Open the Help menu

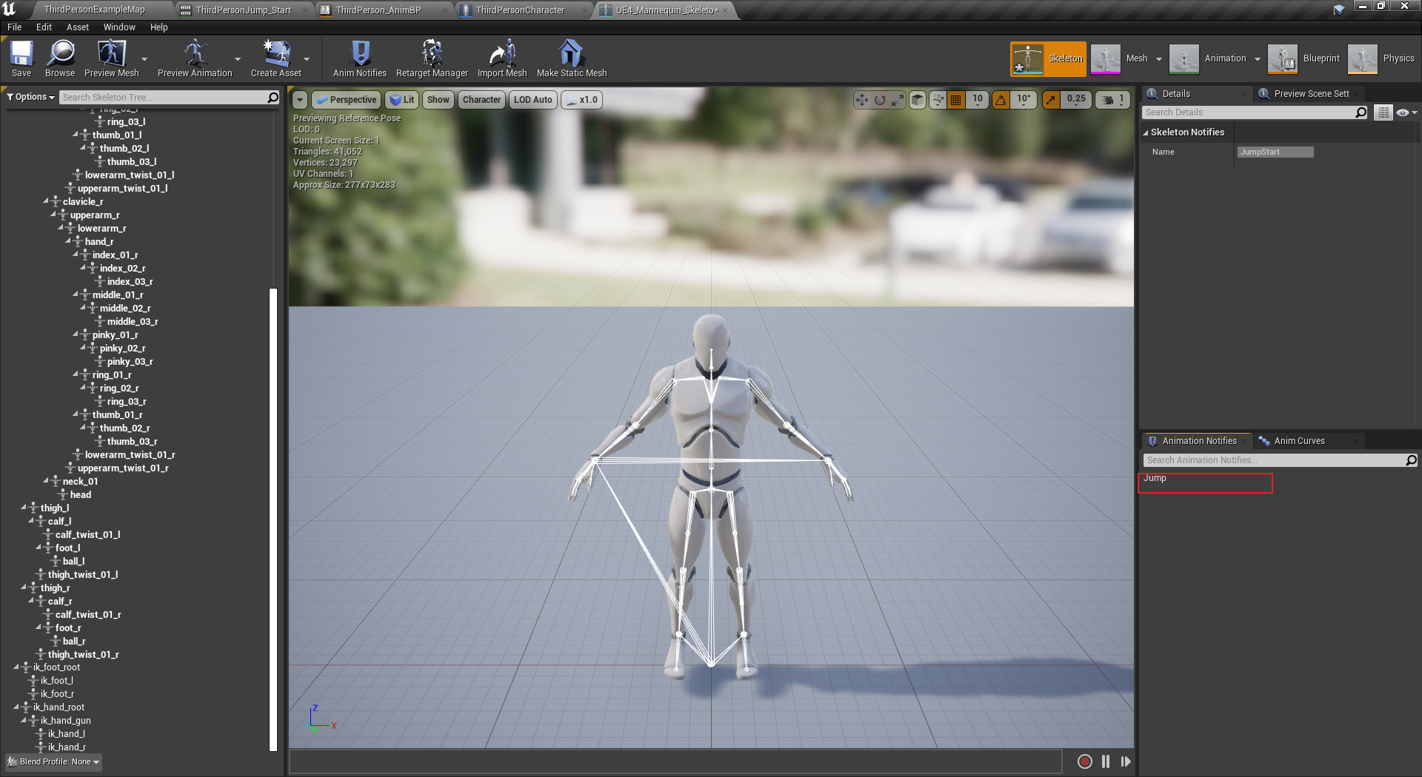coord(159,27)
